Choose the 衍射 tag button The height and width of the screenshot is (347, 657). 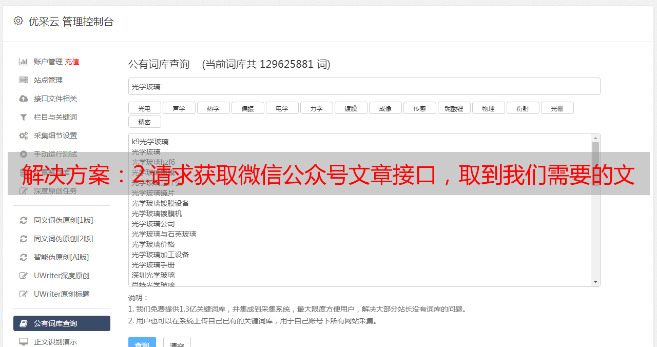tap(523, 108)
